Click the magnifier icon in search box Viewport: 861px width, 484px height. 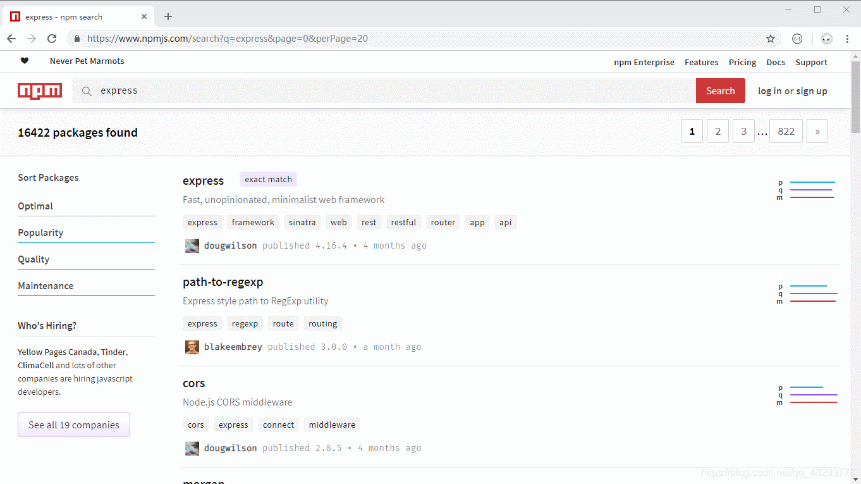(87, 91)
